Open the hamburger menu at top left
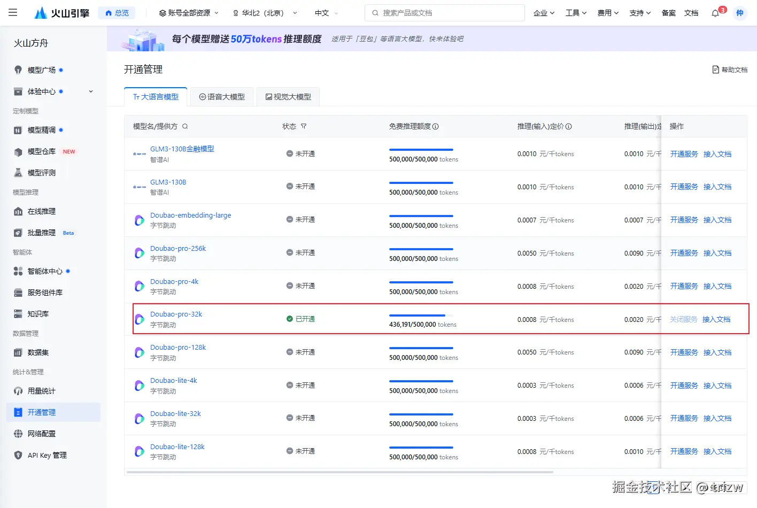This screenshot has width=757, height=508. pyautogui.click(x=13, y=12)
